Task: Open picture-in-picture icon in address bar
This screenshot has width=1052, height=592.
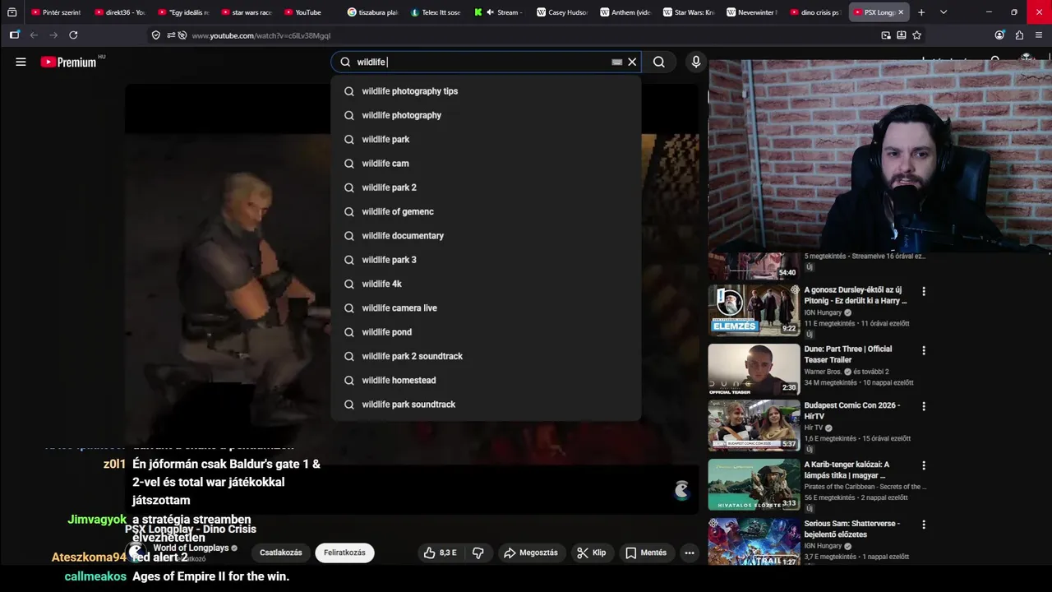Action: pos(886,35)
